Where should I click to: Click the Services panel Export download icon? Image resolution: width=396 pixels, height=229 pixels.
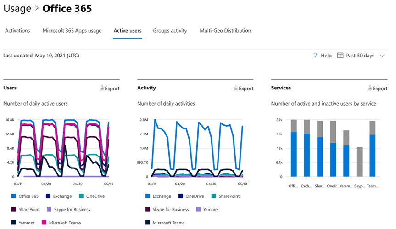[370, 88]
